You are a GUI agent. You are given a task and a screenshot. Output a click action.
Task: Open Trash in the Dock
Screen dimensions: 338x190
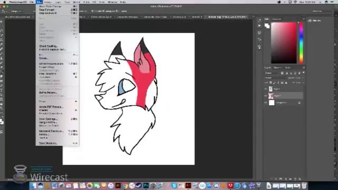(304, 185)
